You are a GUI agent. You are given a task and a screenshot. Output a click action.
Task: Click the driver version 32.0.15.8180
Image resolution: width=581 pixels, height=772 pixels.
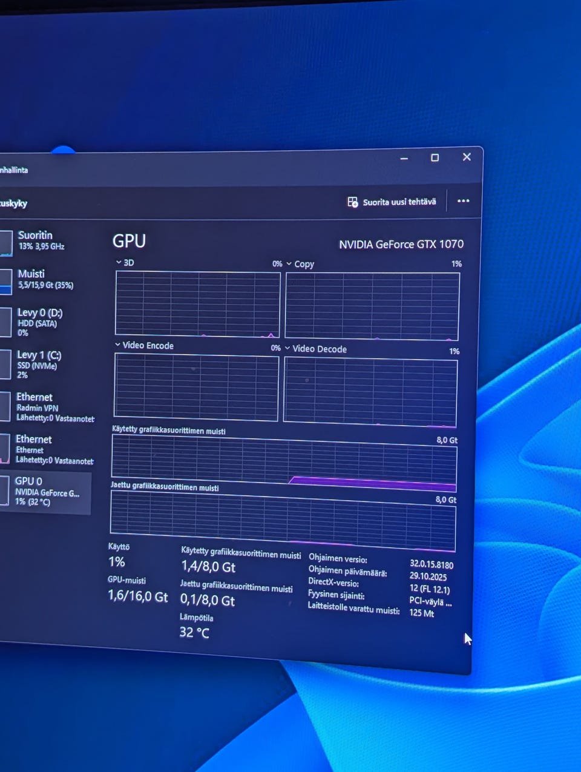click(432, 564)
